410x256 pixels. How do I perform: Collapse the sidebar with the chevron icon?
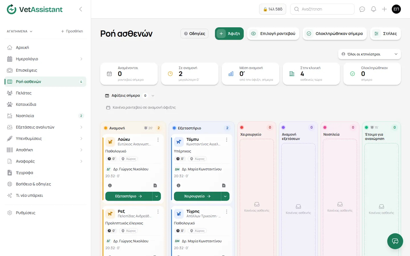click(81, 9)
